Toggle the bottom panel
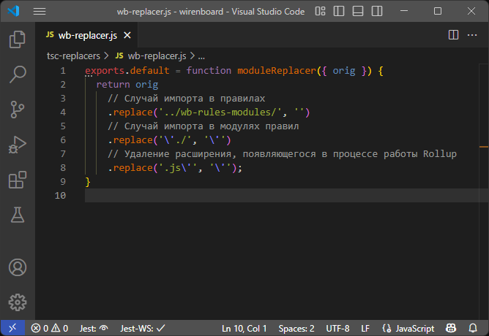The height and width of the screenshot is (336, 489). pos(358,11)
